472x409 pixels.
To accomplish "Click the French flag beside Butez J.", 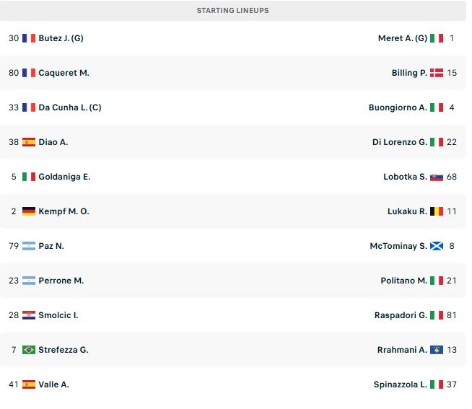I will pos(29,38).
